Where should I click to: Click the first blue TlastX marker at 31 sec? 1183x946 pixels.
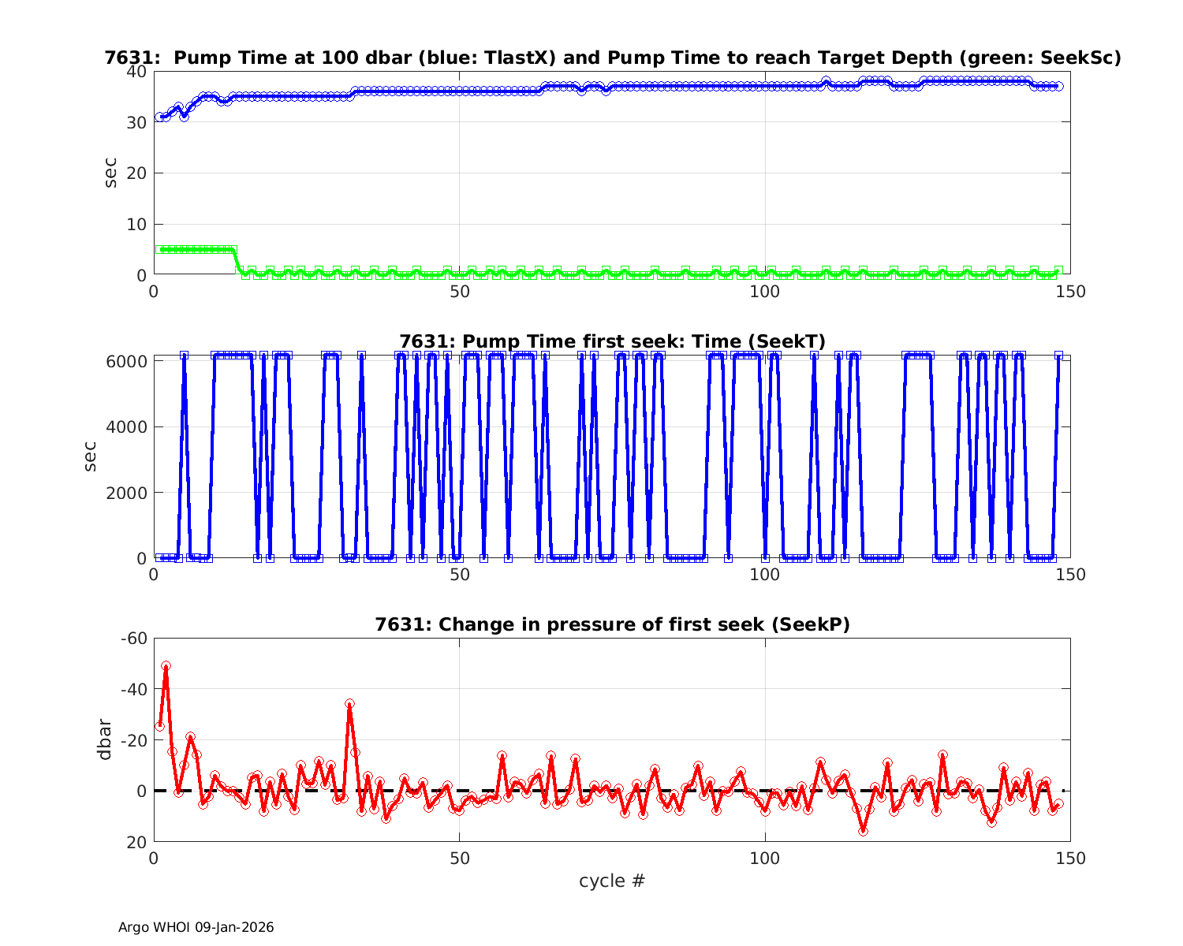160,117
